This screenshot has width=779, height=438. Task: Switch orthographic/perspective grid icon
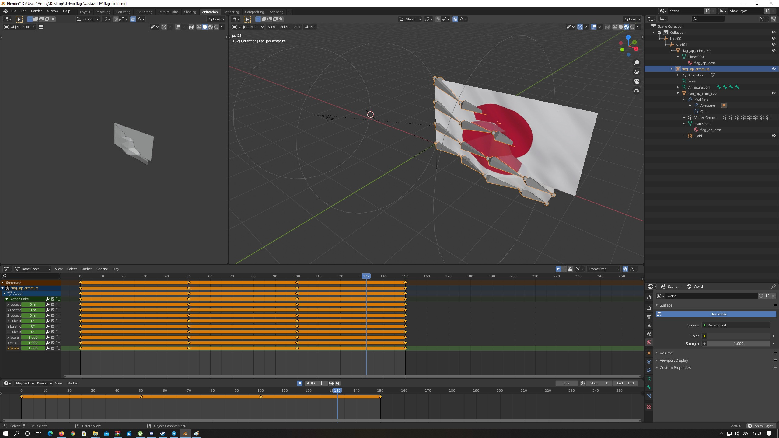click(x=636, y=91)
